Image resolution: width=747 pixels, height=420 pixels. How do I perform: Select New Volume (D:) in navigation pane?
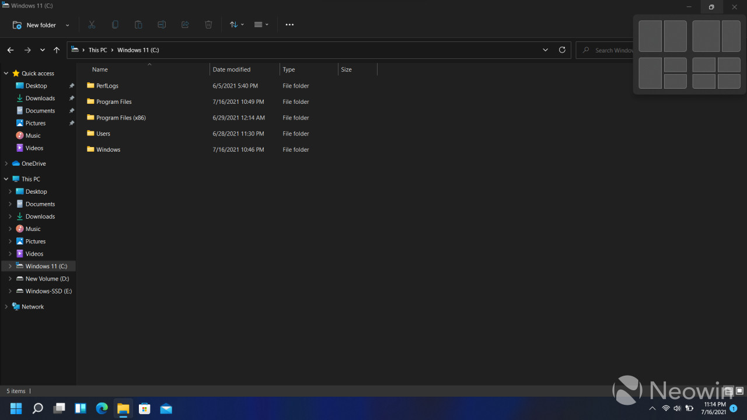pyautogui.click(x=47, y=279)
